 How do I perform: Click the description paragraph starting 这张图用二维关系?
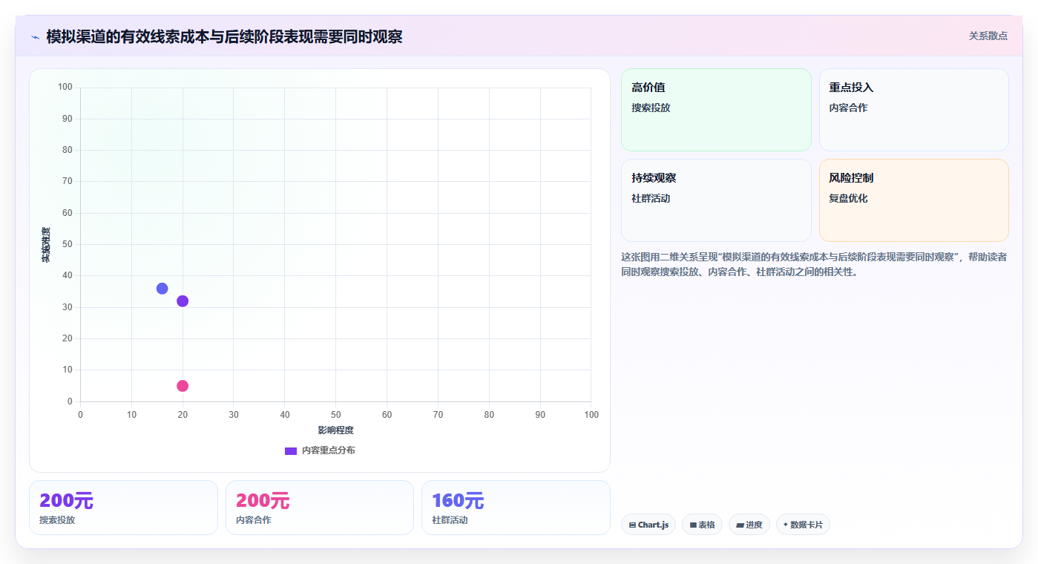(814, 264)
